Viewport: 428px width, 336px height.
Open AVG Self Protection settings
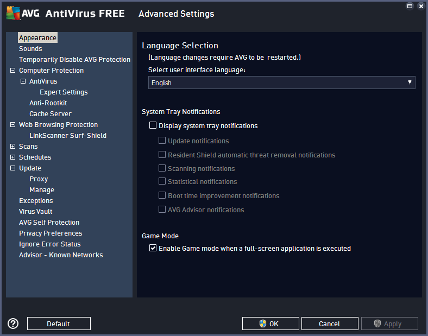pyautogui.click(x=49, y=223)
